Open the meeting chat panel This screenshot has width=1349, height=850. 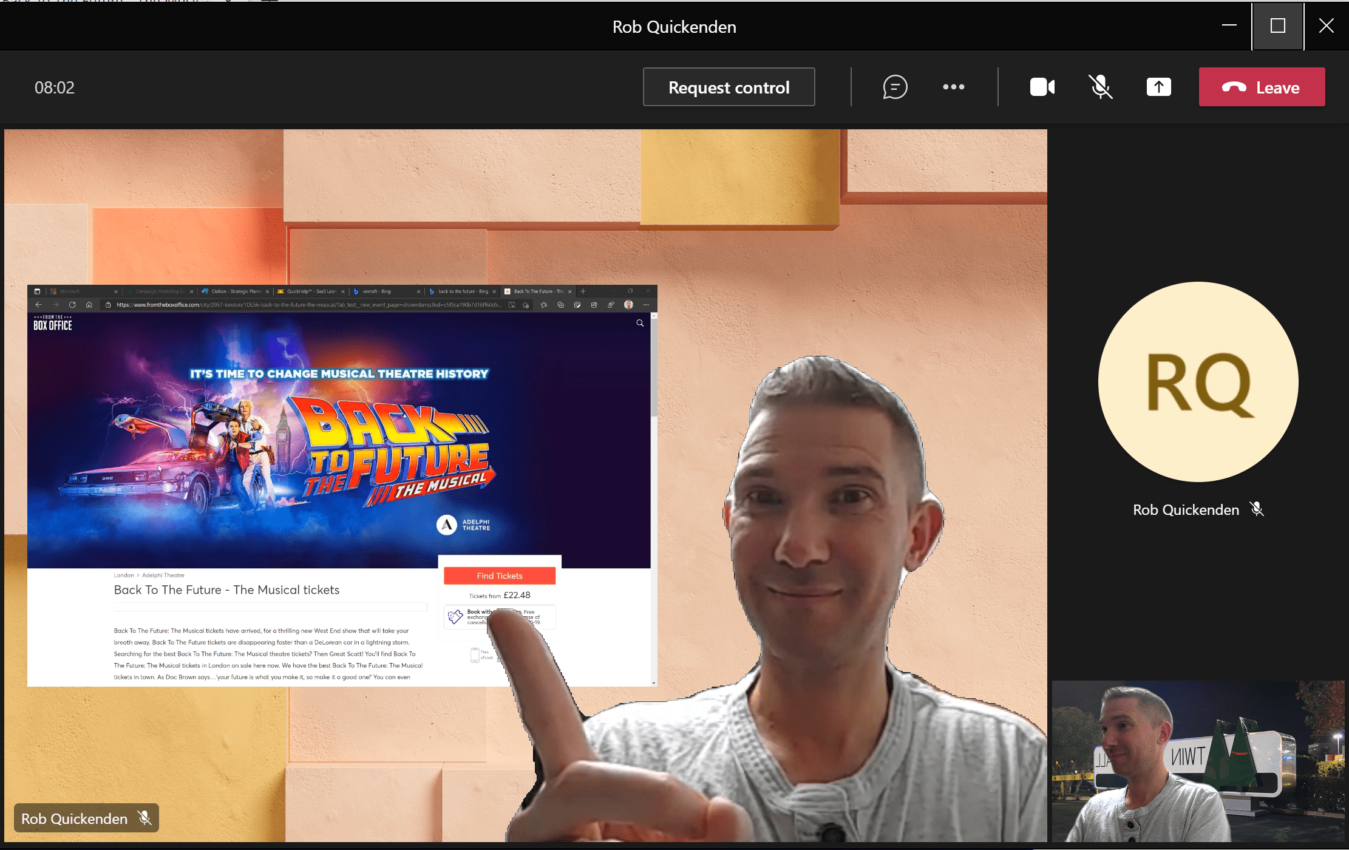[894, 87]
